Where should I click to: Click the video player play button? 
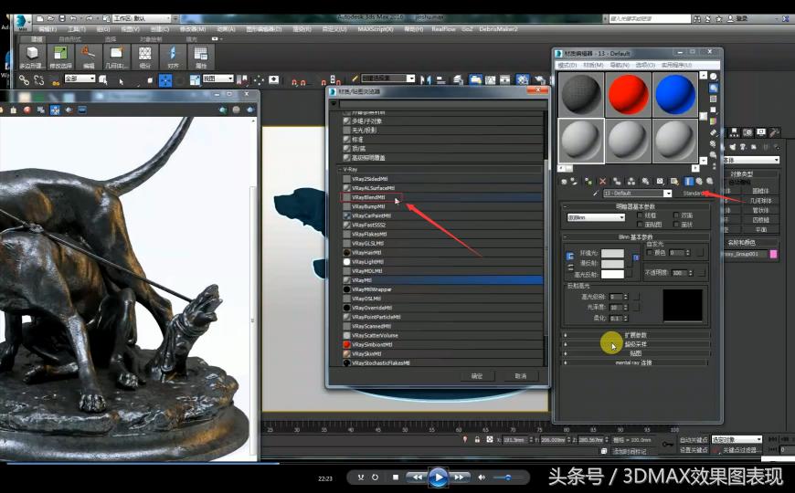(x=438, y=477)
